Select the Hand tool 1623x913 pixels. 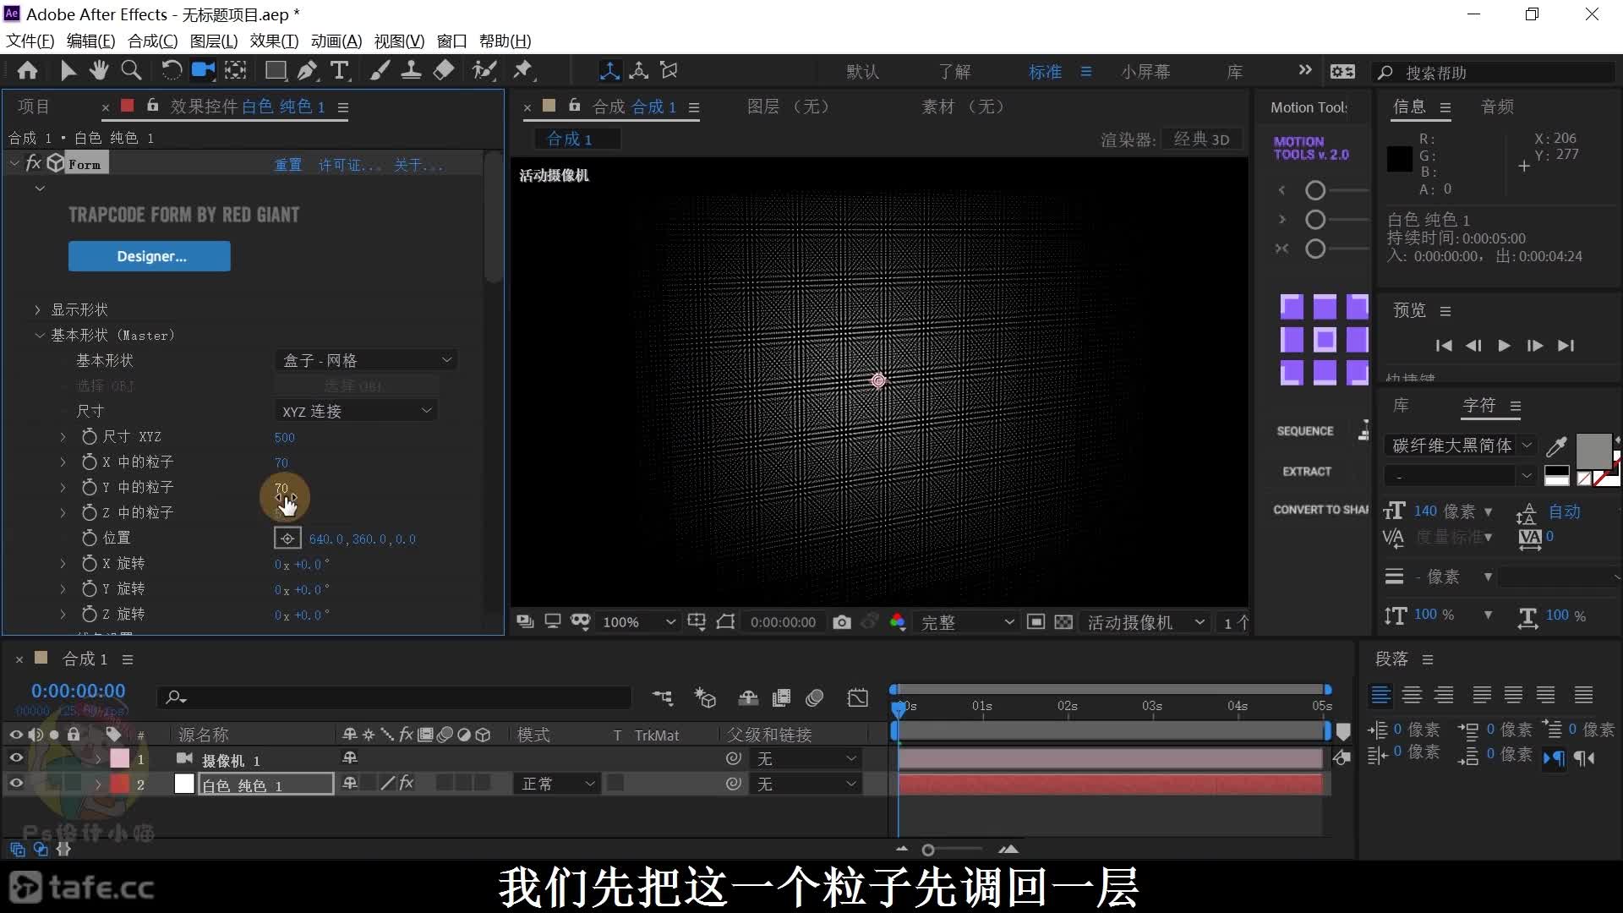click(99, 71)
